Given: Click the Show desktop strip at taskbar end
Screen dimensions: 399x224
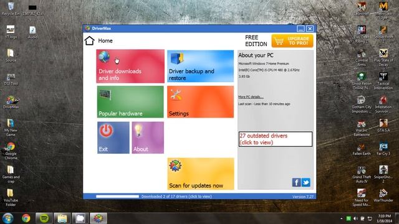Looking at the screenshot, I should pos(397,218).
